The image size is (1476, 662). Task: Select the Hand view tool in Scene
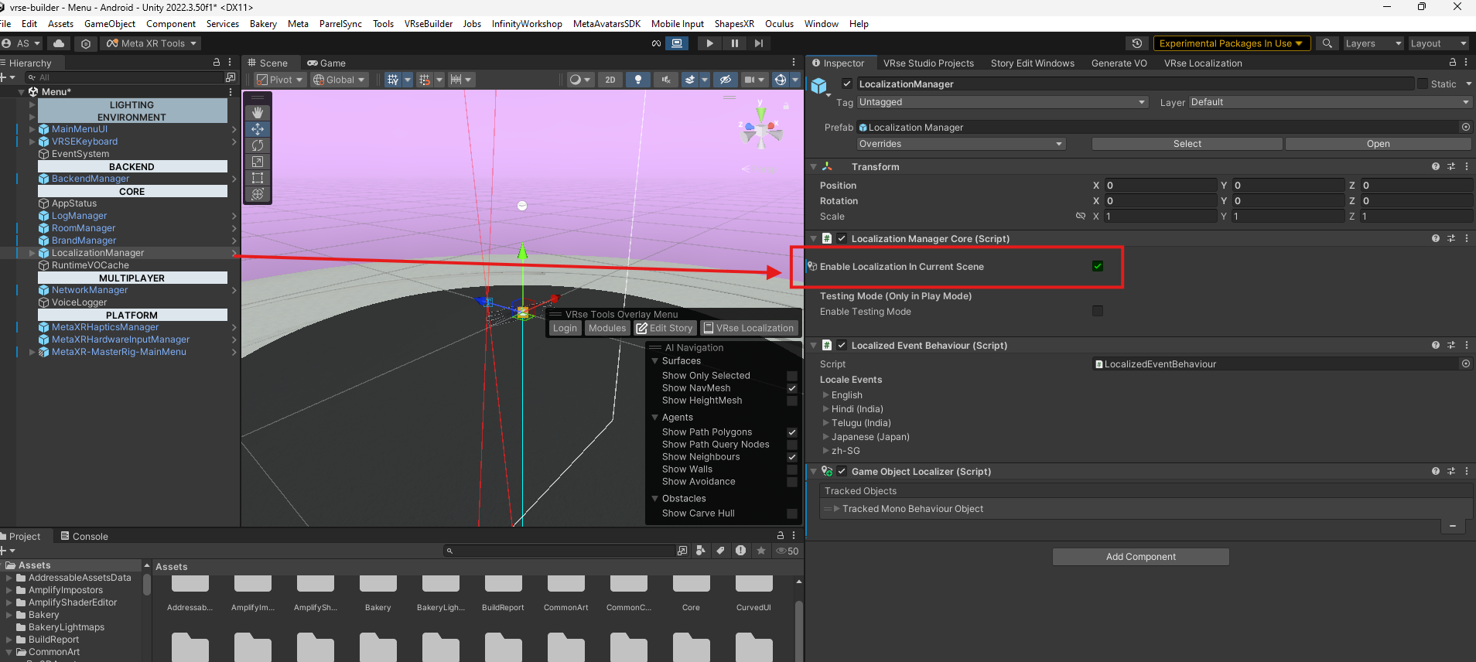(x=258, y=113)
